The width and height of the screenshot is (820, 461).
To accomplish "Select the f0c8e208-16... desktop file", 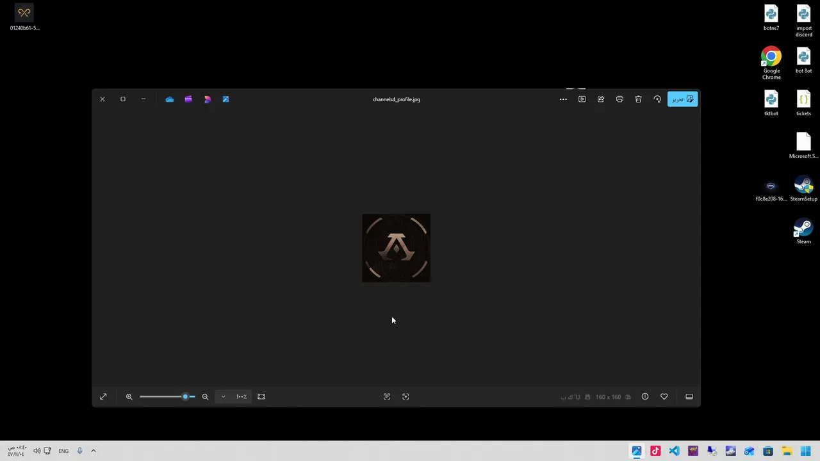I will (x=771, y=190).
